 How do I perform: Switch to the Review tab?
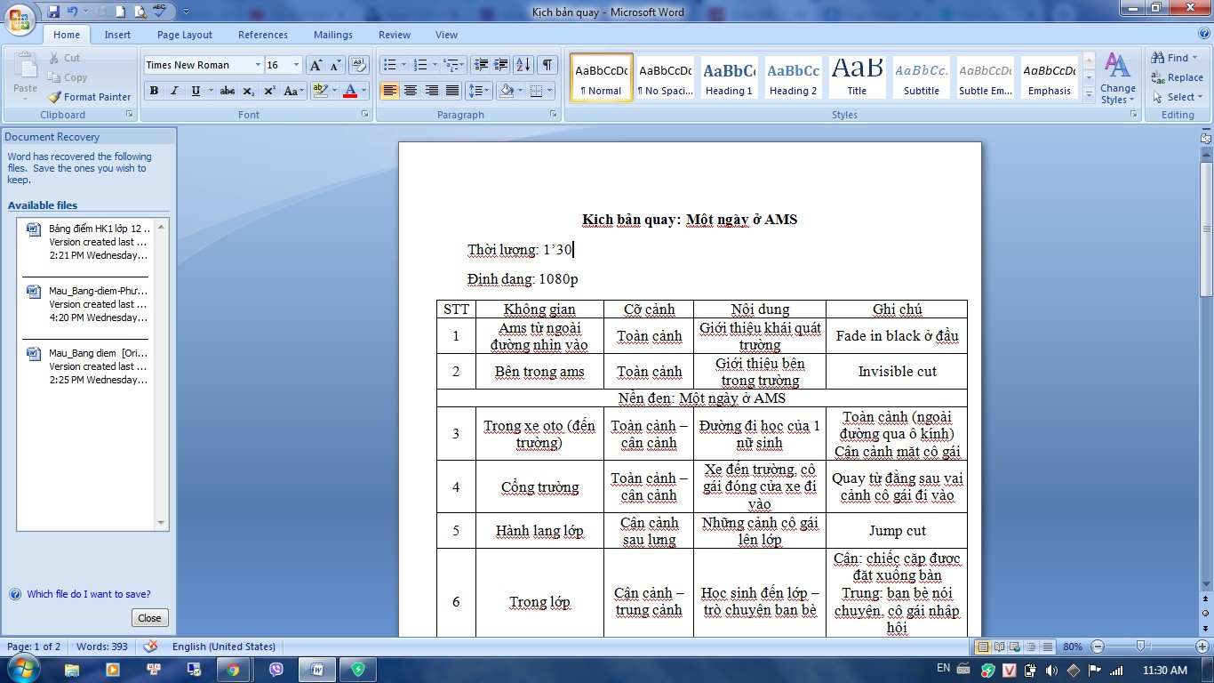(x=395, y=35)
